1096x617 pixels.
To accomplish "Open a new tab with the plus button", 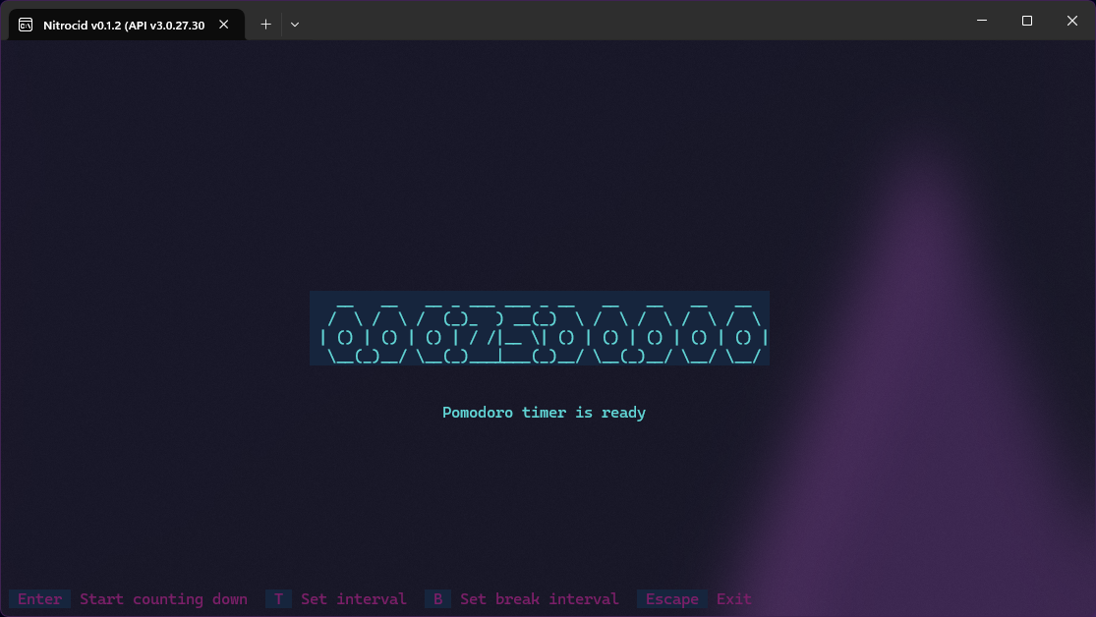I will tap(265, 25).
